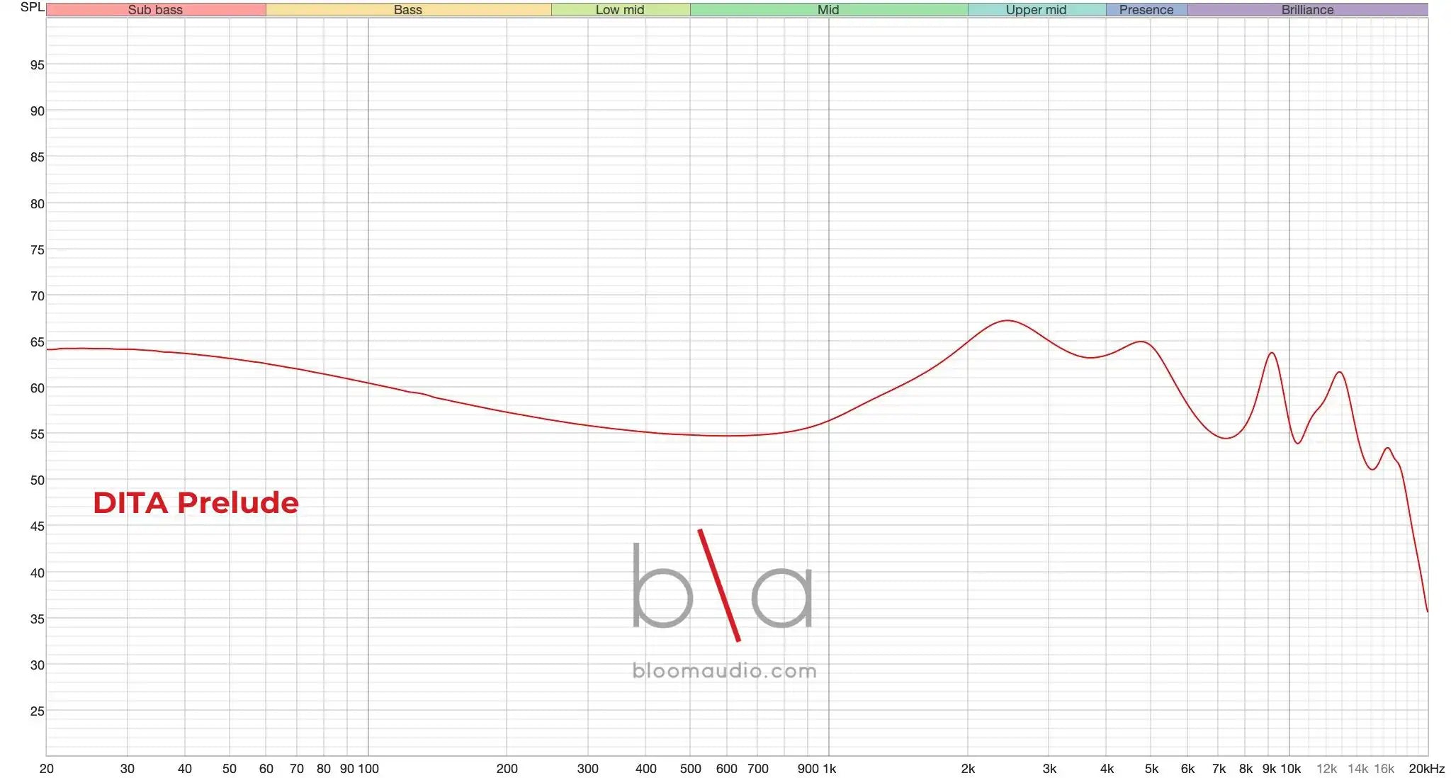Click the Low mid band label
Screen dimensions: 1451x778
pos(619,9)
